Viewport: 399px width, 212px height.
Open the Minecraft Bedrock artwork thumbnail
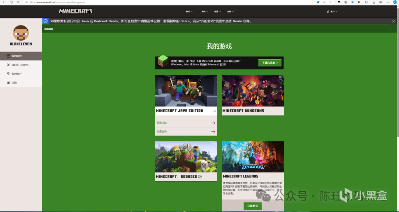click(186, 157)
